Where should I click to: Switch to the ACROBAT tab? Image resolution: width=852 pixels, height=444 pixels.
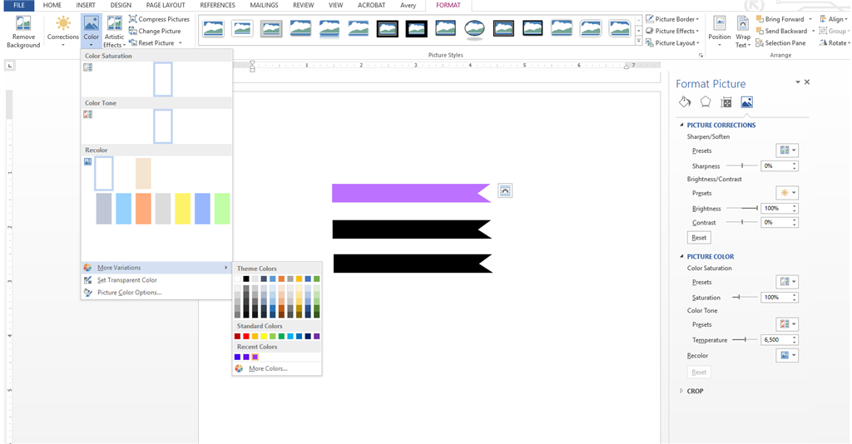[x=372, y=6]
